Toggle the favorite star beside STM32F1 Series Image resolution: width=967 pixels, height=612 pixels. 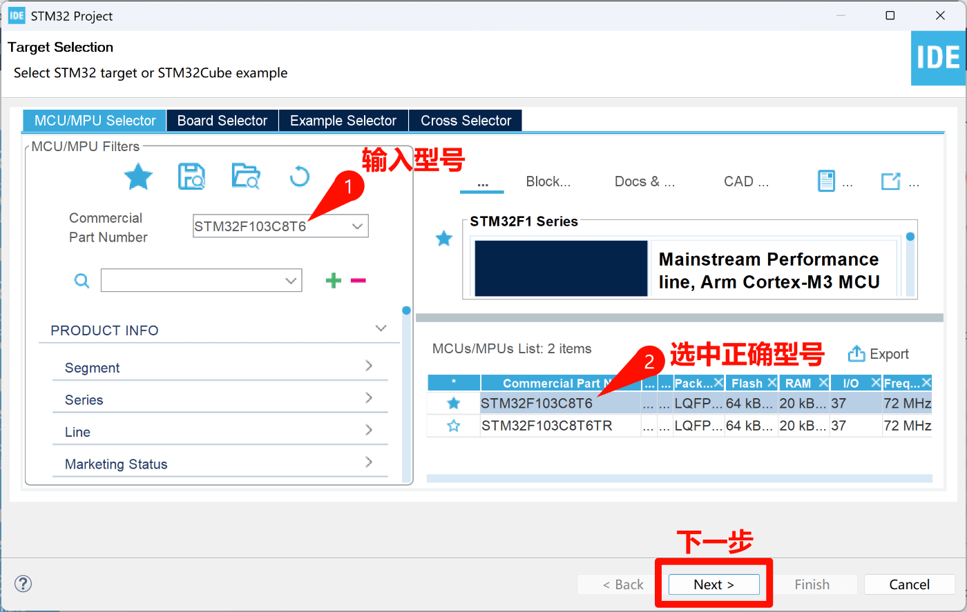(x=443, y=239)
